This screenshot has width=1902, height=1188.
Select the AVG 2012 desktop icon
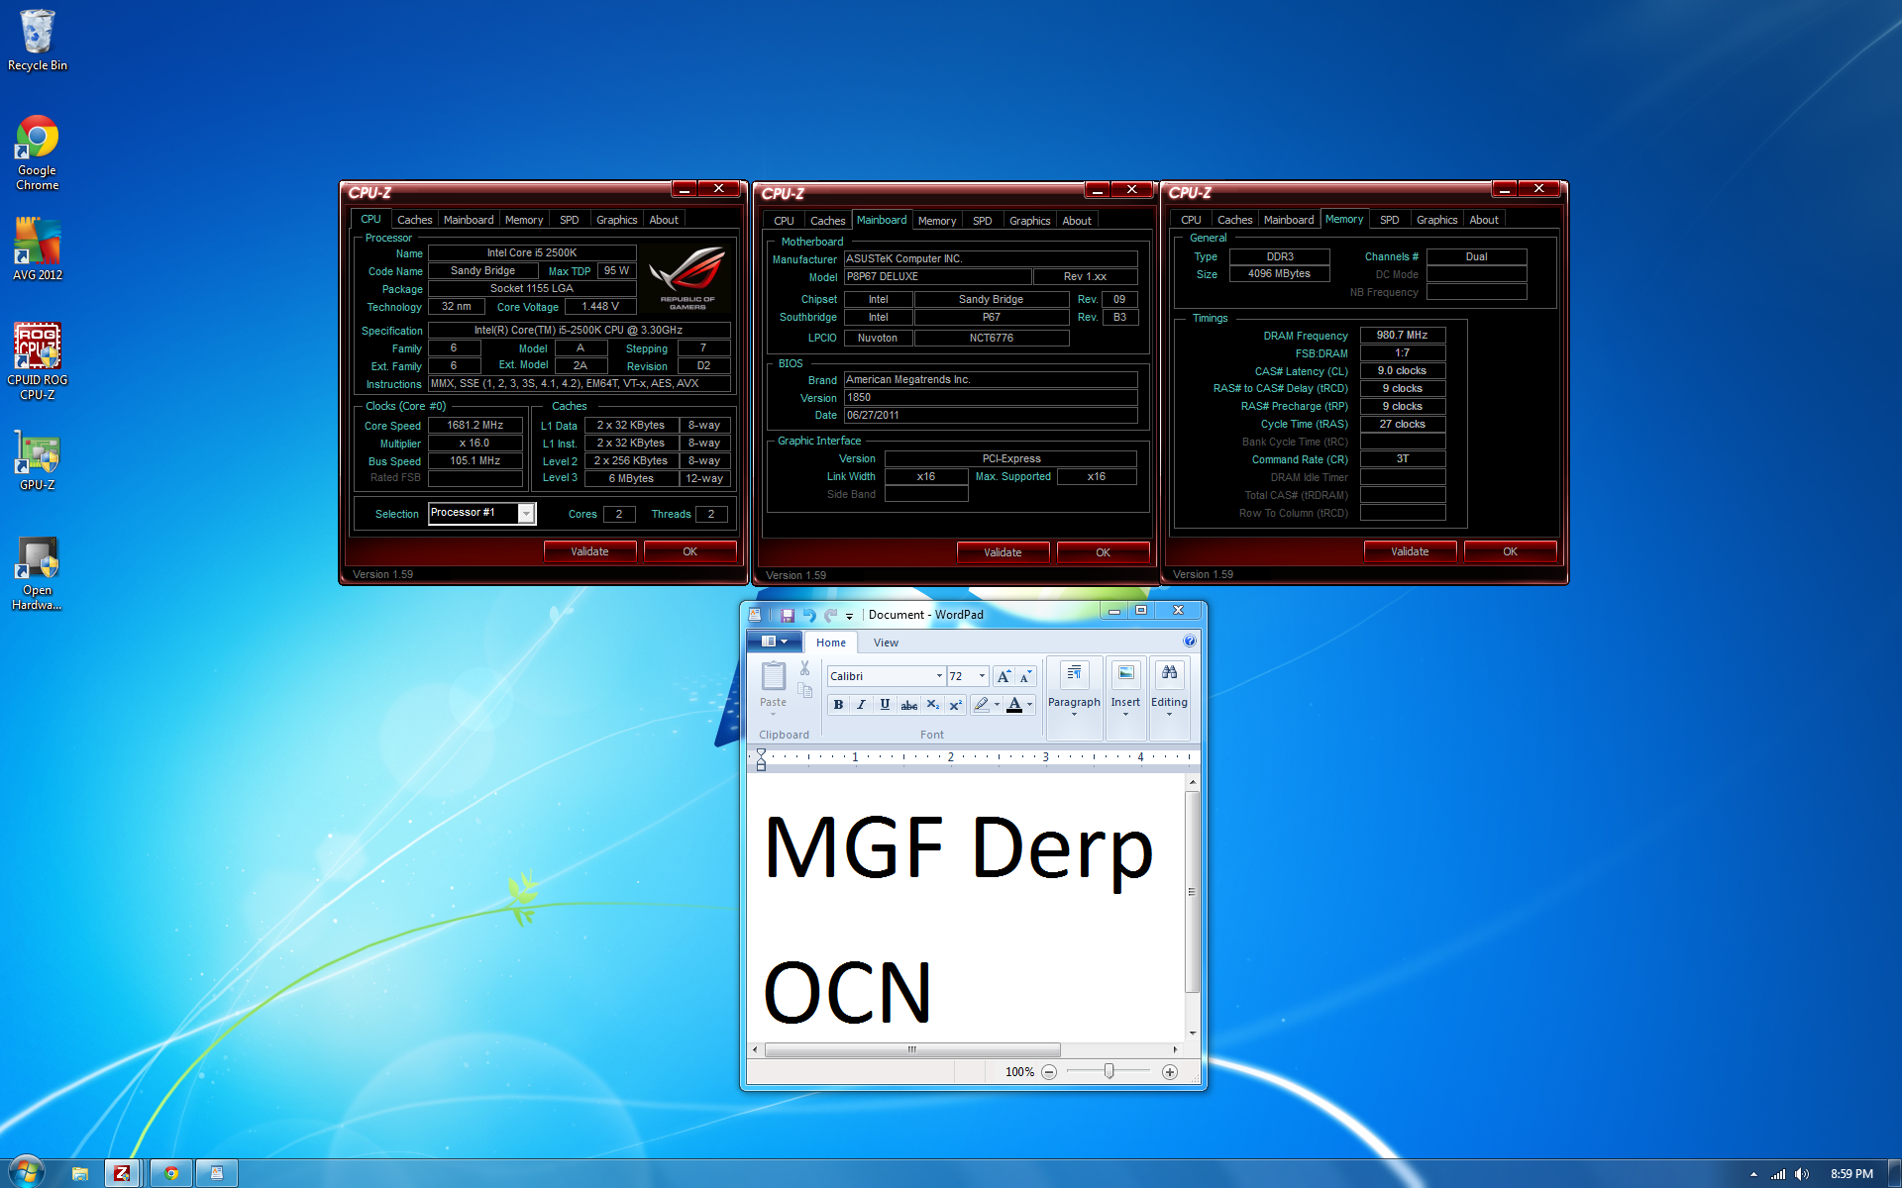click(38, 249)
